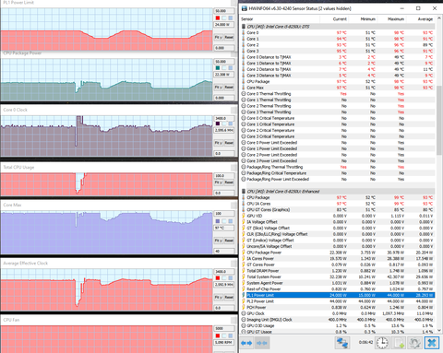Click the thermometer icon beside Core 0
This screenshot has width=443, height=353.
tap(244, 33)
